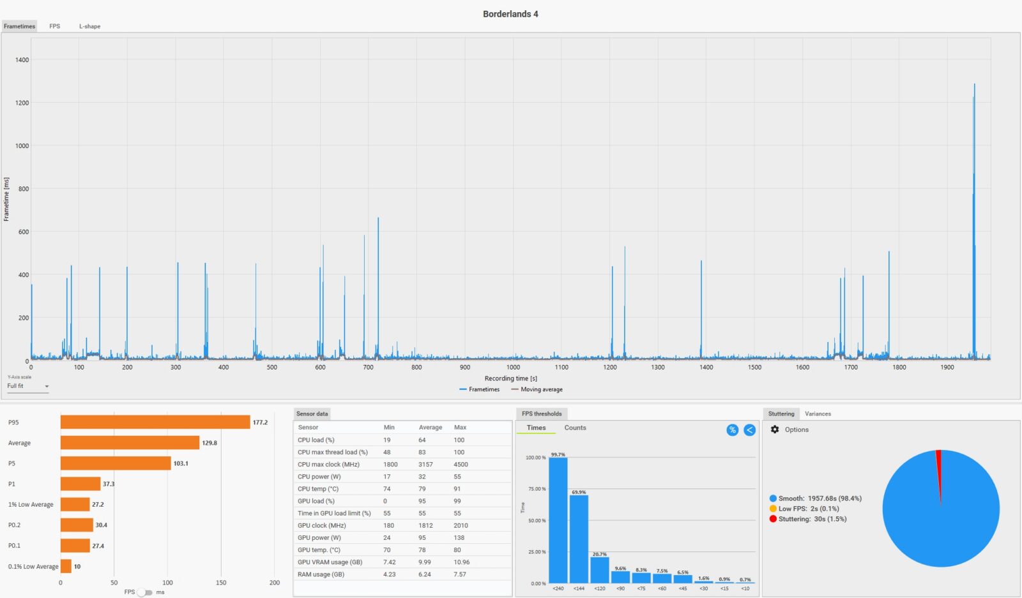This screenshot has height=598, width=1022.
Task: Click the blue less-than arrow icon
Action: 749,430
